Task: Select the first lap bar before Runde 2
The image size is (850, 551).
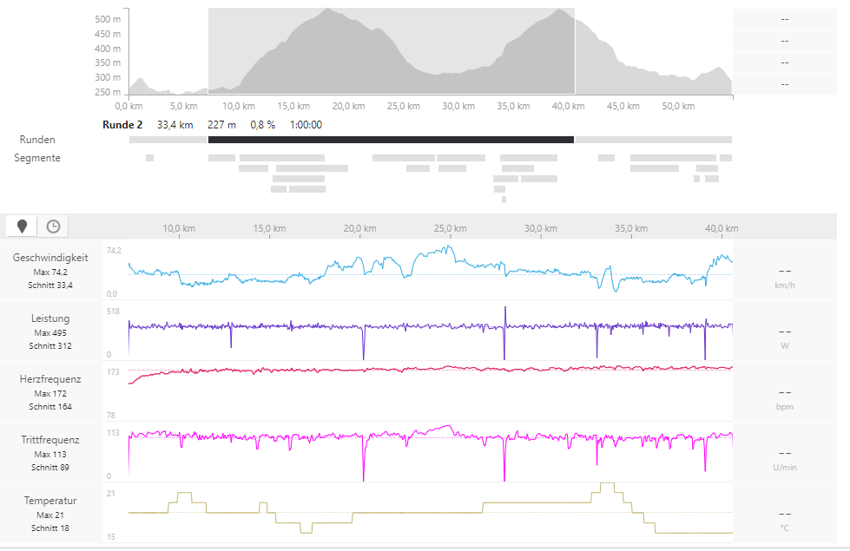Action: (x=168, y=140)
